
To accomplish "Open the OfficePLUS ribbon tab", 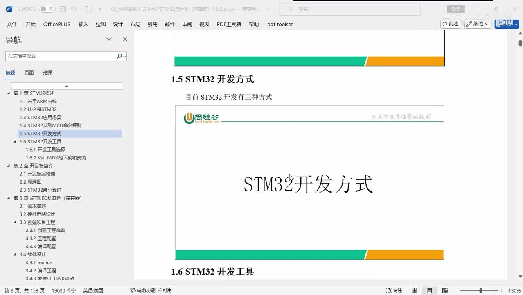I will tap(57, 24).
